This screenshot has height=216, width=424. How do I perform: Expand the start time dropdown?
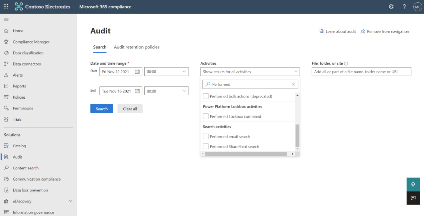point(184,72)
